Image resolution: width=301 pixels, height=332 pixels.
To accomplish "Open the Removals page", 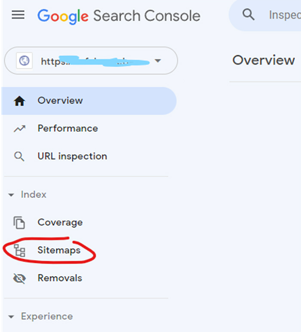I will (60, 278).
